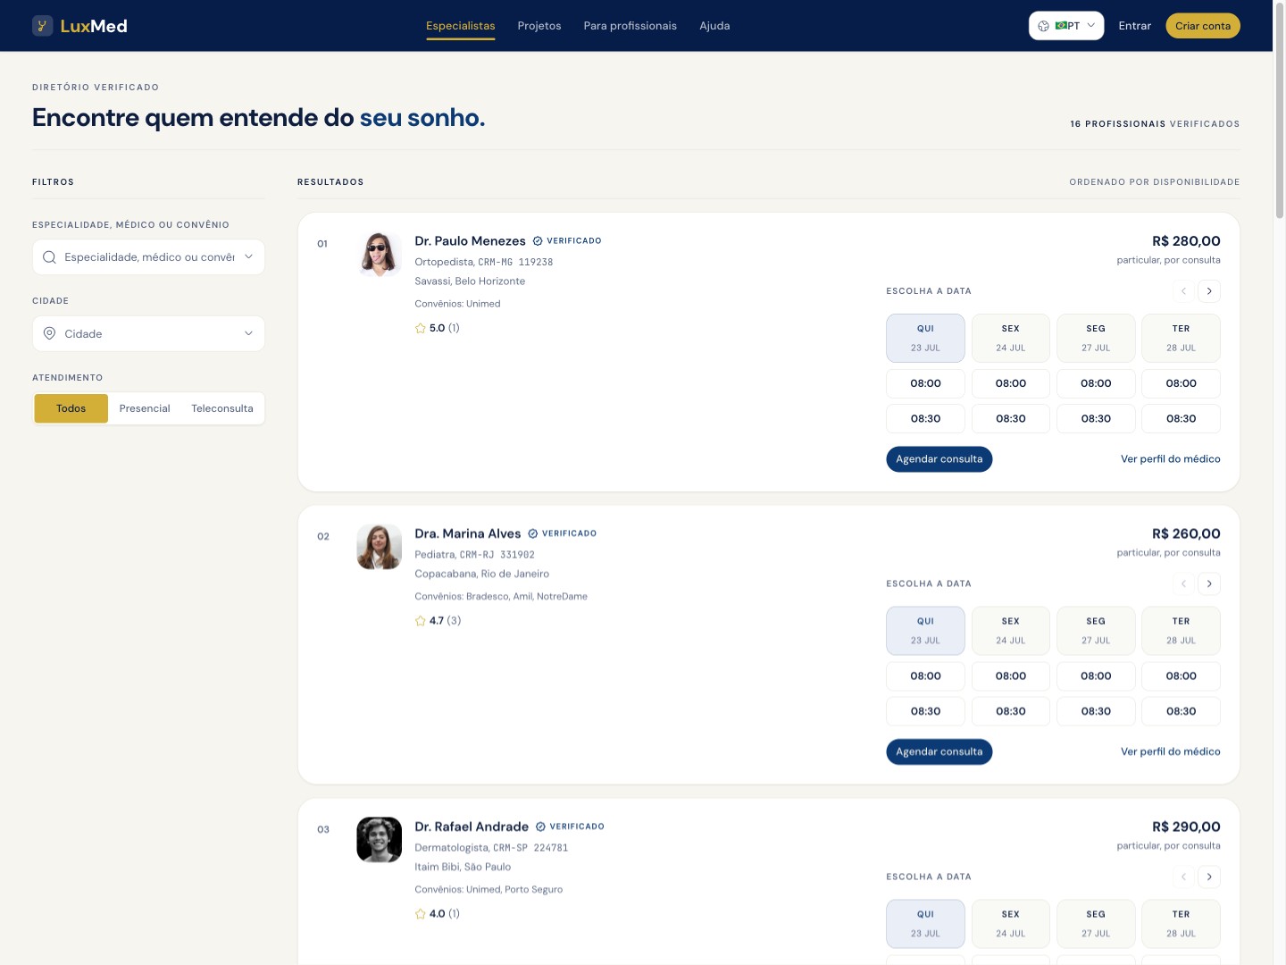Select QUI 23 JUL for Dr. Paulo Menezes
The image size is (1286, 965).
(925, 338)
